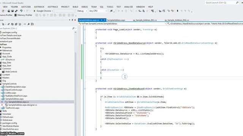Click the Preview Selected Items icon

[x=32, y=24]
